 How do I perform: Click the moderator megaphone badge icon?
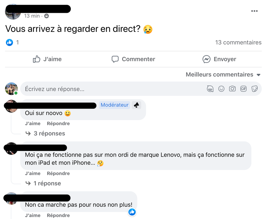pos(136,105)
